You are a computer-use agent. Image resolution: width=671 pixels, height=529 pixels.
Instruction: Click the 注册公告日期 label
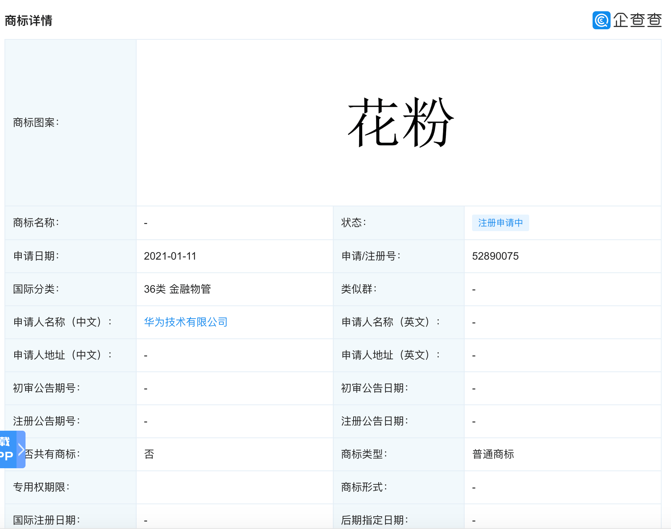375,421
